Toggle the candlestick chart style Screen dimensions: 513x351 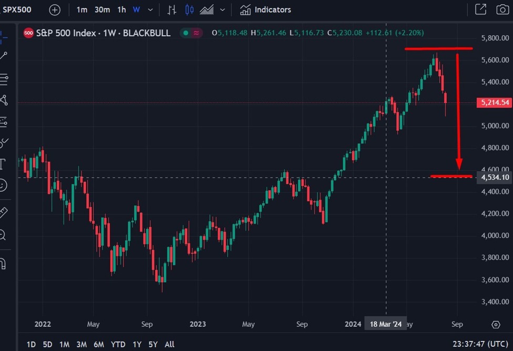pyautogui.click(x=189, y=9)
